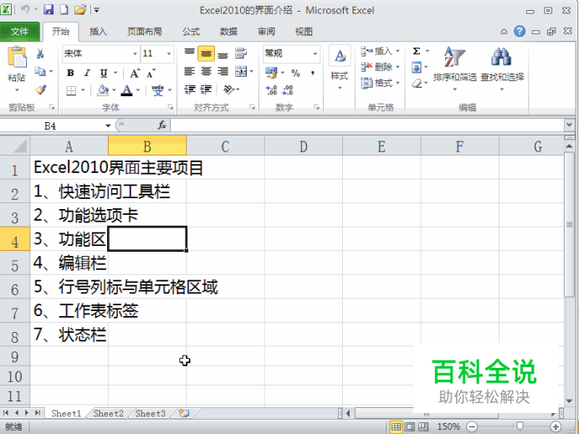Click the Orientation text angle icon
Viewport: 579px width, 434px height.
229,89
